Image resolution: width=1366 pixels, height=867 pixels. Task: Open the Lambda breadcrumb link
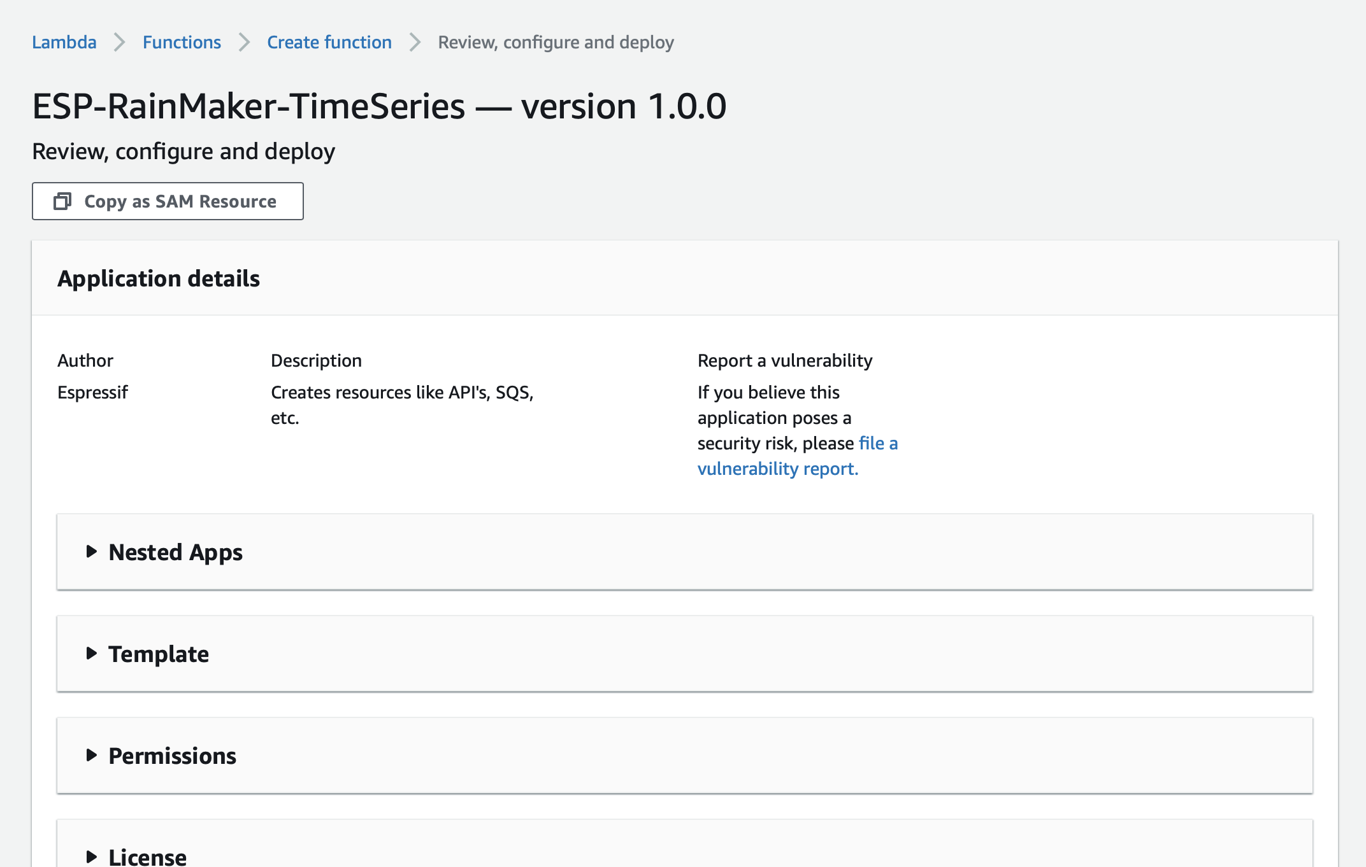(x=64, y=42)
